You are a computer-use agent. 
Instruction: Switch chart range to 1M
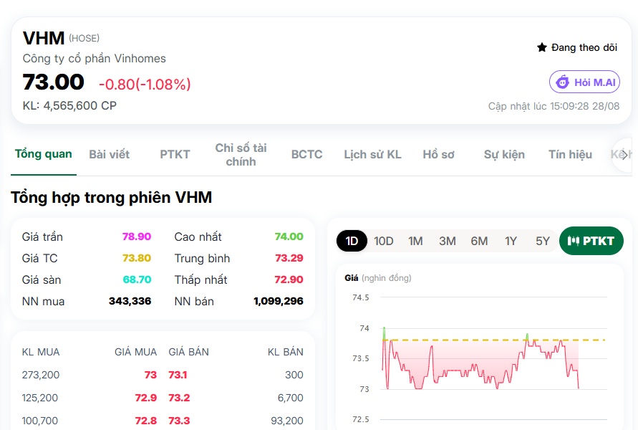coord(415,241)
